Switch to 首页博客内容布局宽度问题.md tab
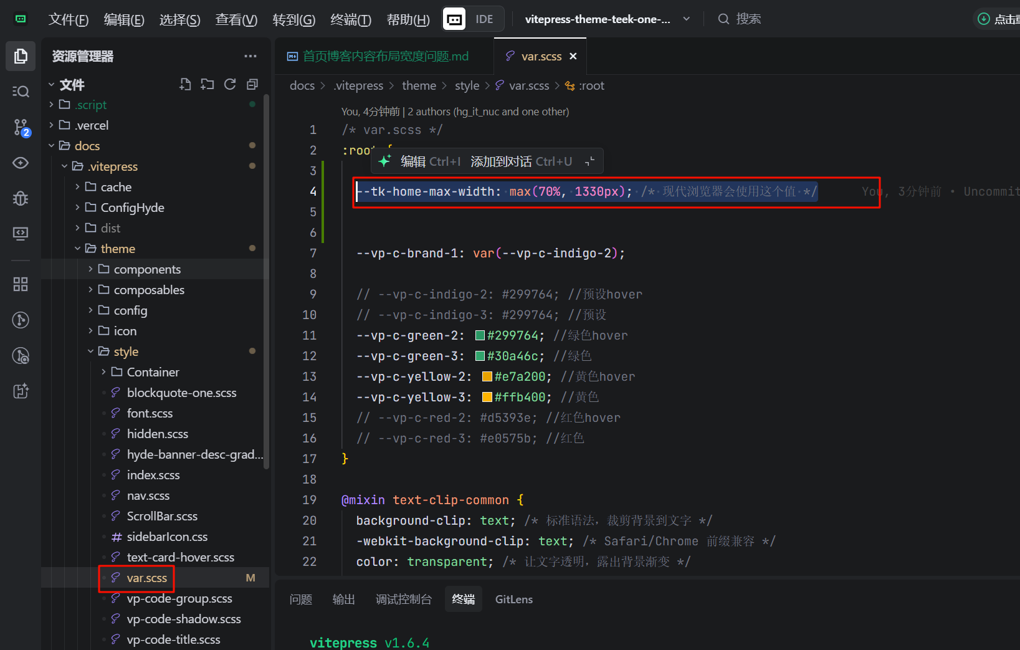The width and height of the screenshot is (1020, 650). (384, 56)
